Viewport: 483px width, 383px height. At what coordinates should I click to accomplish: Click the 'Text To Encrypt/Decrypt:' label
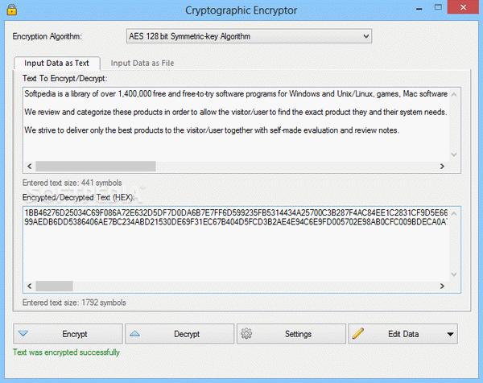(x=64, y=78)
